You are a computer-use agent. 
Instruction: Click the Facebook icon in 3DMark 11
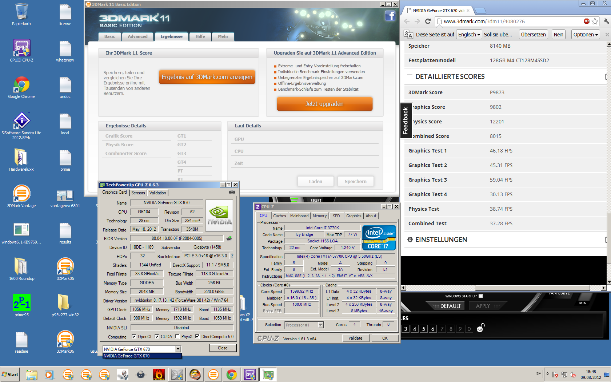(x=390, y=16)
